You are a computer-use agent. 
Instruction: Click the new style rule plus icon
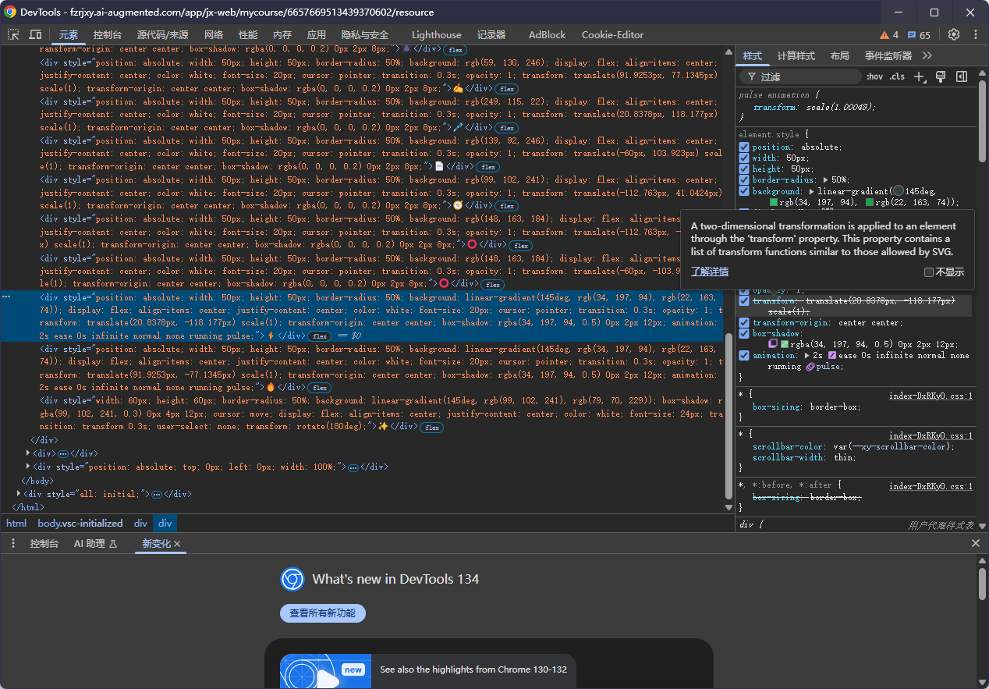(919, 76)
